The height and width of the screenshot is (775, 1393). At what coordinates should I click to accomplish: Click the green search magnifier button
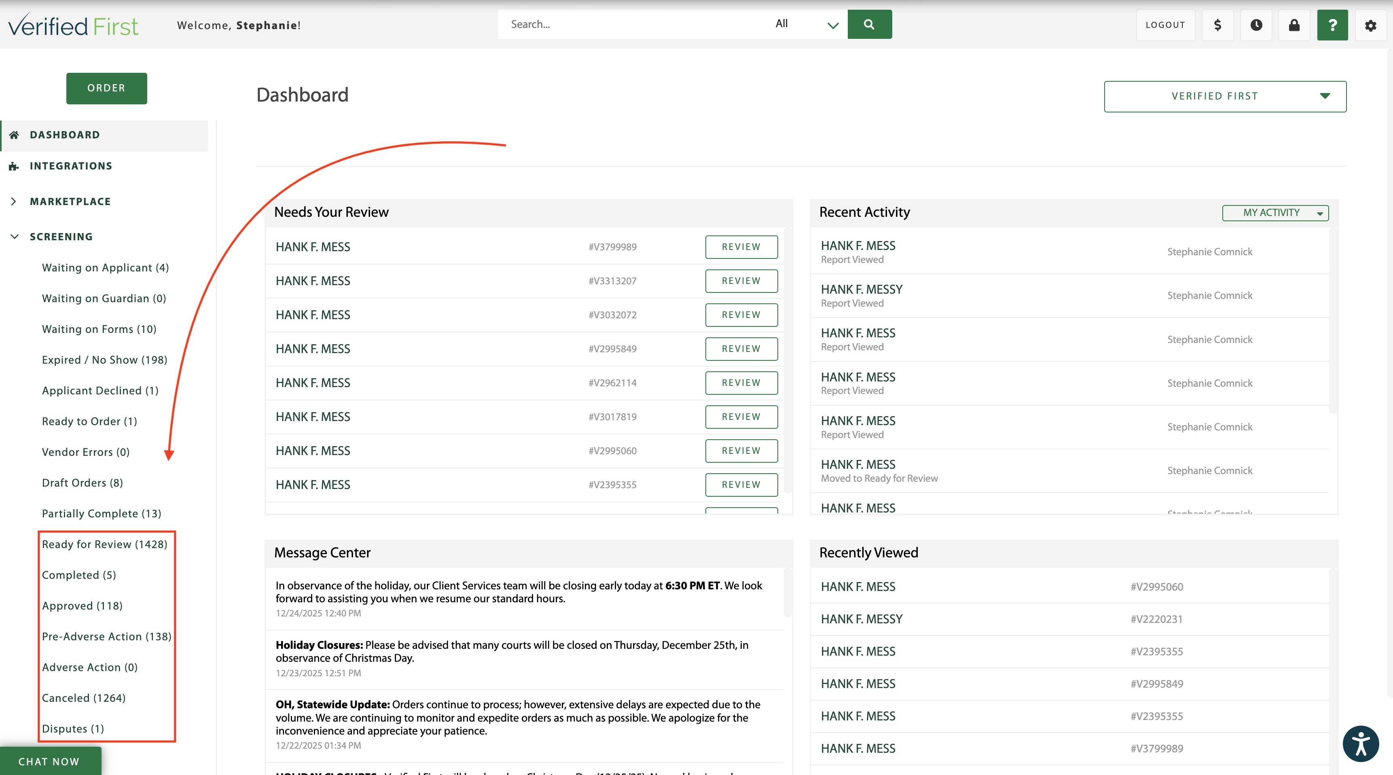(869, 24)
